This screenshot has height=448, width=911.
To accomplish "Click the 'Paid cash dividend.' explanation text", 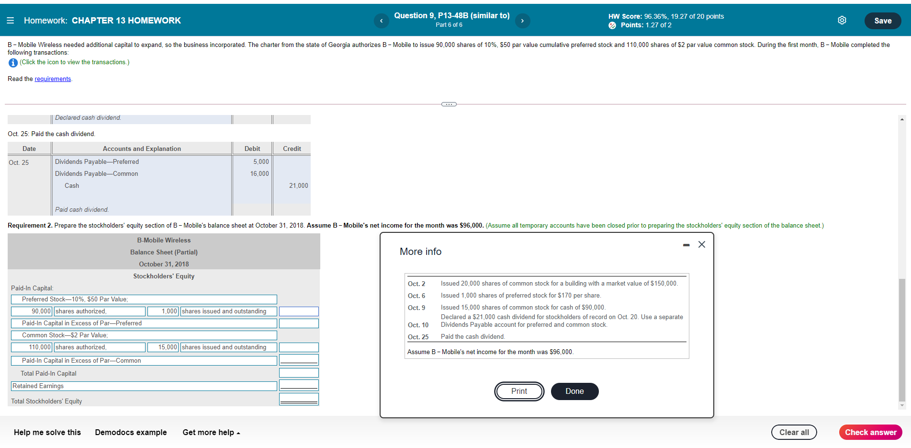I will tap(82, 210).
